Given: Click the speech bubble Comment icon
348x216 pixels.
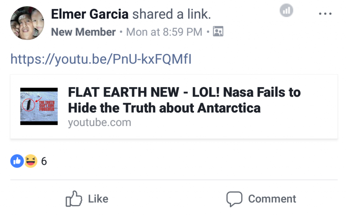Looking at the screenshot, I should 234,199.
